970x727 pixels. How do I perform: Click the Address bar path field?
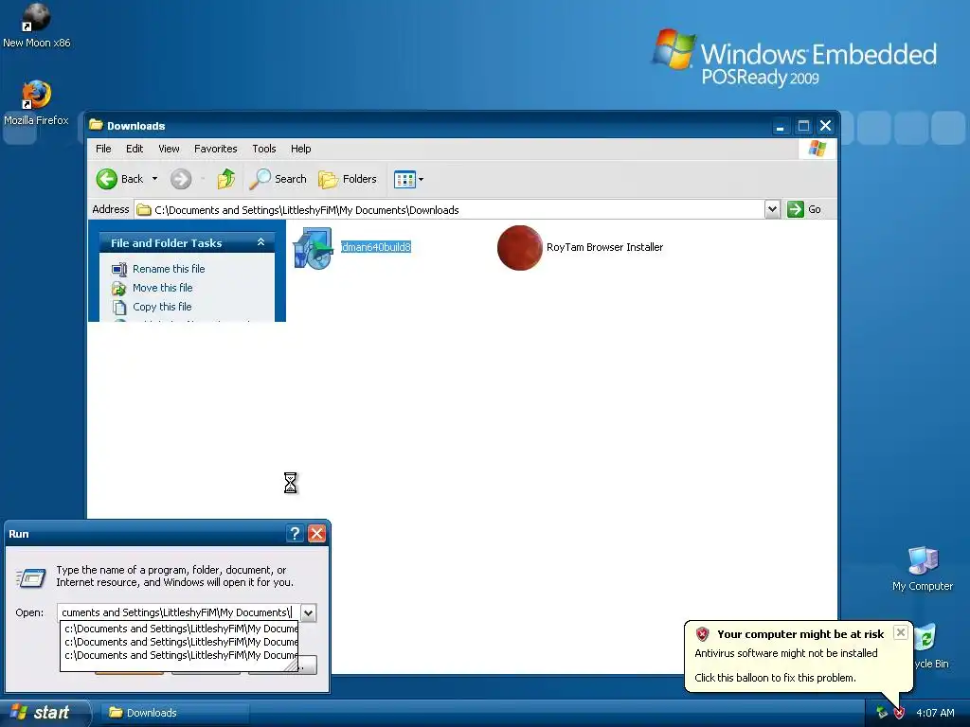[449, 209]
